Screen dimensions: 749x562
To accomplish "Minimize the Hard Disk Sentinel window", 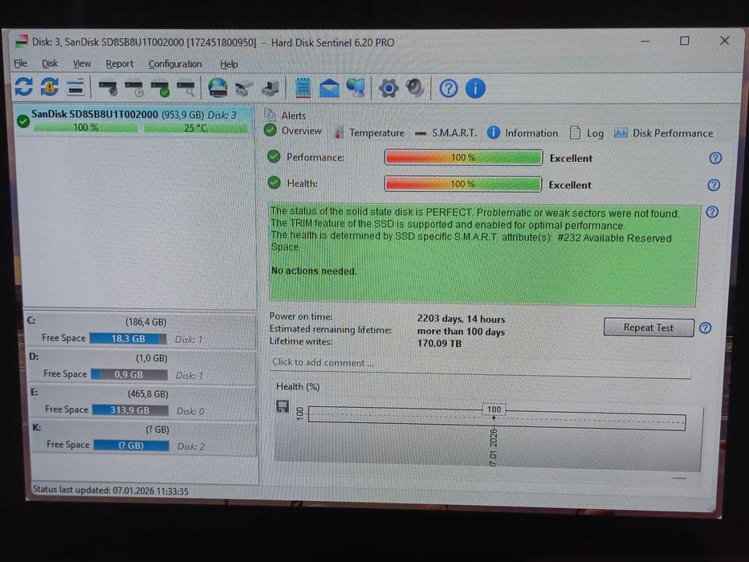I will (645, 41).
